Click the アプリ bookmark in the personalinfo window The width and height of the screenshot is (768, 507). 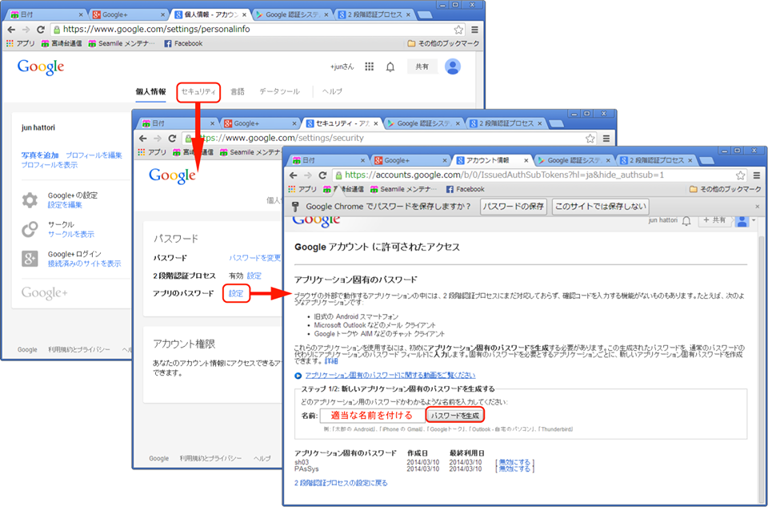pyautogui.click(x=21, y=43)
